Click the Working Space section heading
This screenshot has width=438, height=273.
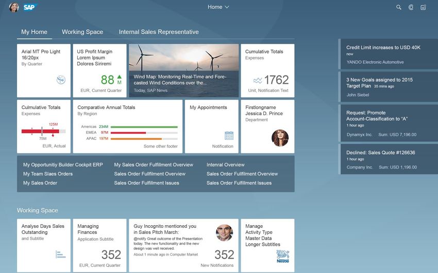coord(38,210)
